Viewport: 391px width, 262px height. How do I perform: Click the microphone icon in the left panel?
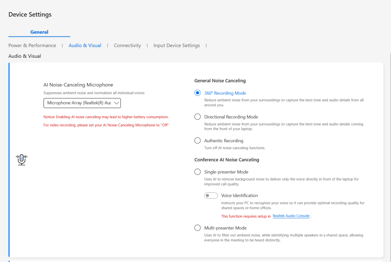22,159
